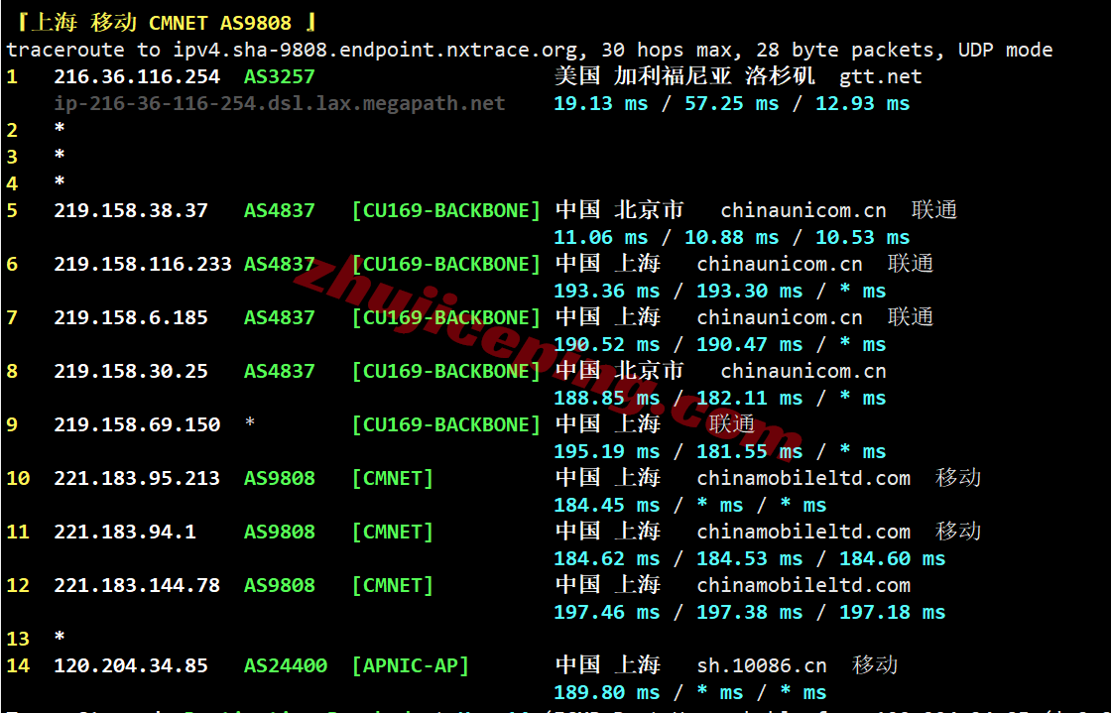The image size is (1111, 713).
Task: Click latency 197.46 ms on hop 12
Action: click(x=606, y=613)
